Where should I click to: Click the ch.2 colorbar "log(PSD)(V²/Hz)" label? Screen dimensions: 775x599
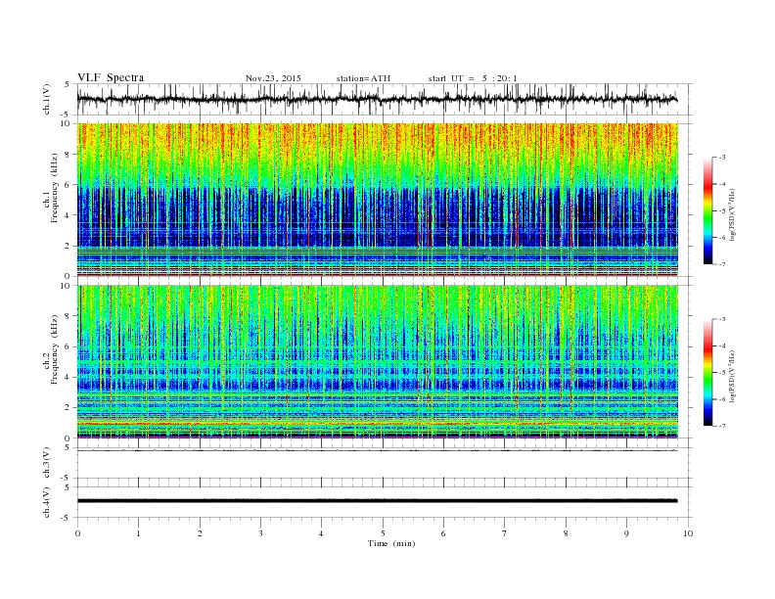point(733,376)
